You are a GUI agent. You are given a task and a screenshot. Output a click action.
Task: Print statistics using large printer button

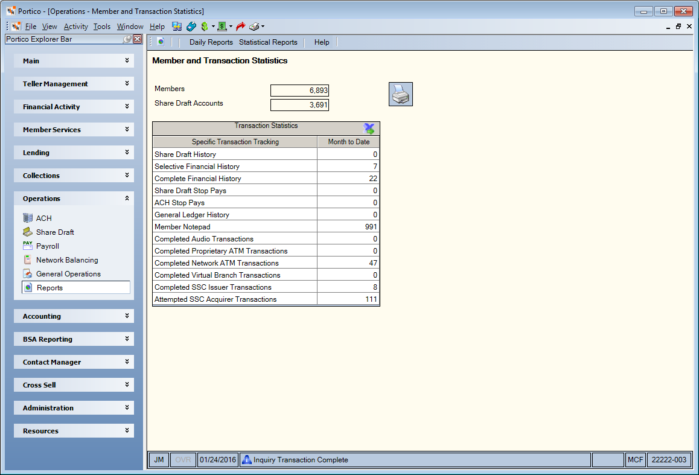(401, 94)
